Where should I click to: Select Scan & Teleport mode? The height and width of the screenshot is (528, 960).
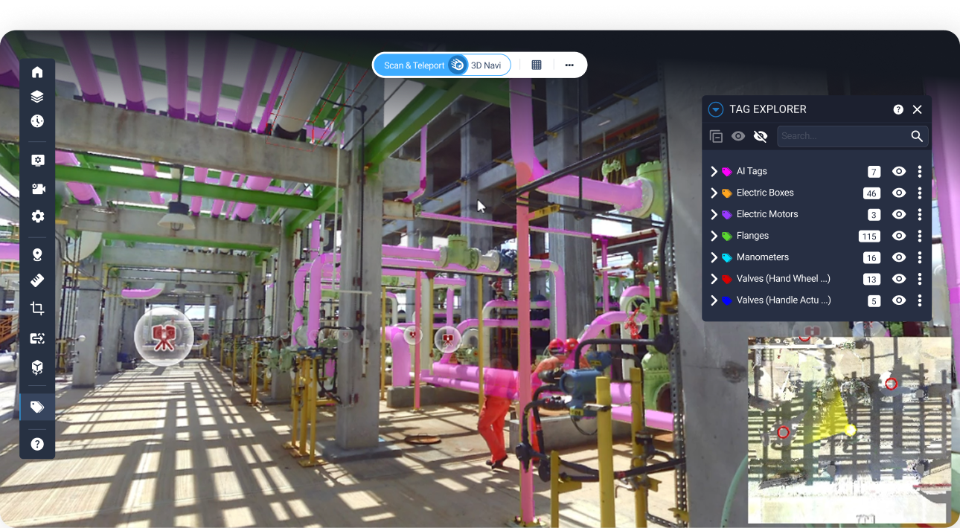[x=414, y=65]
